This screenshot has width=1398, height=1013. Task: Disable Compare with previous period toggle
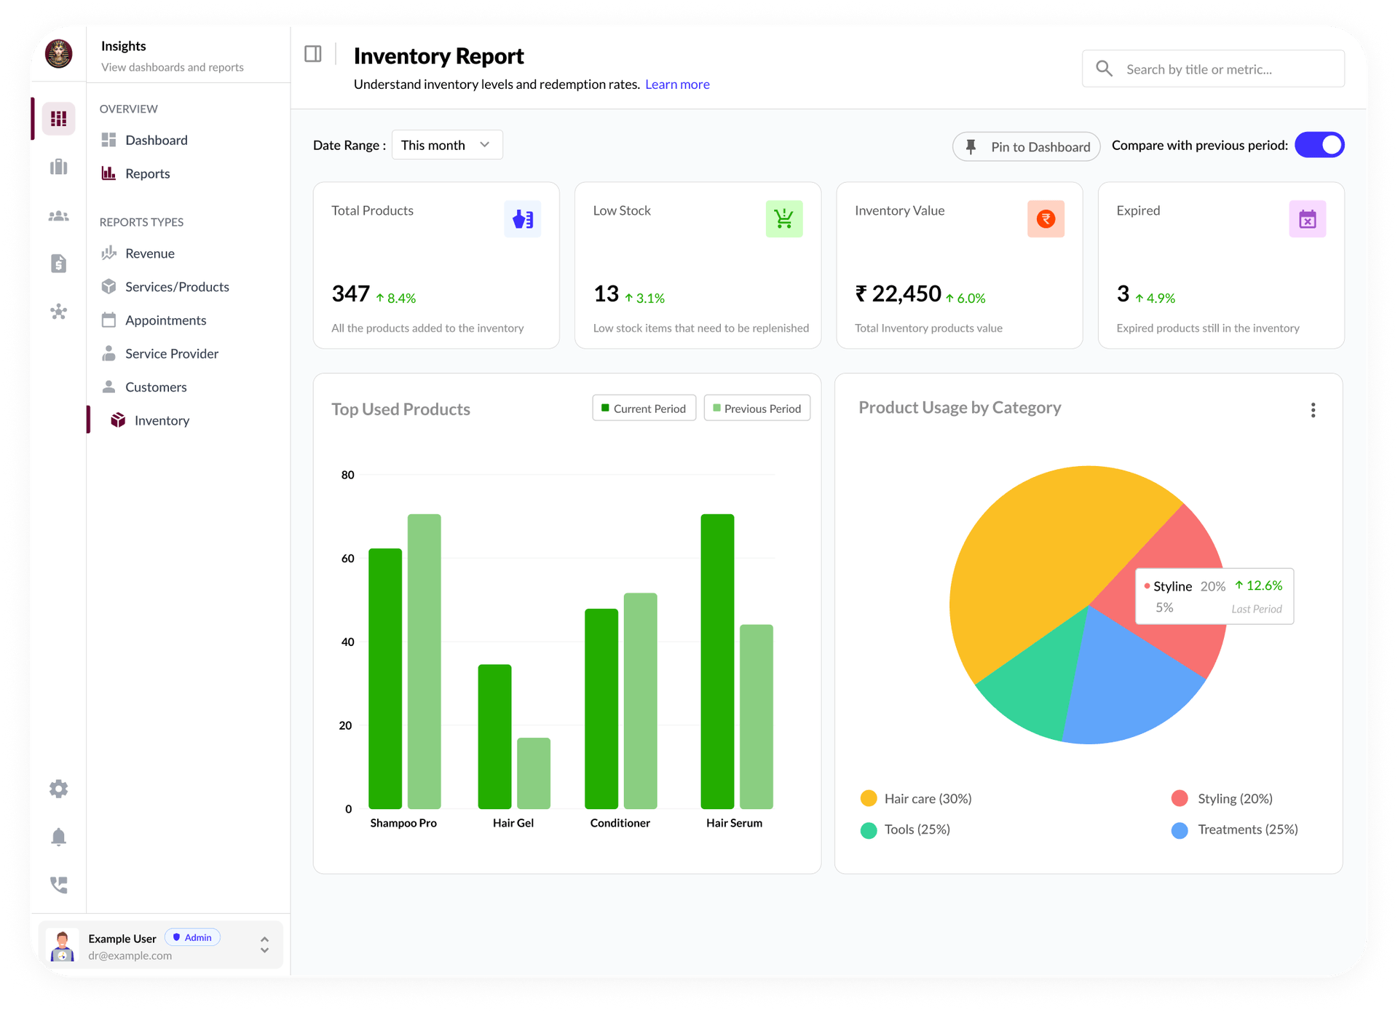point(1319,145)
